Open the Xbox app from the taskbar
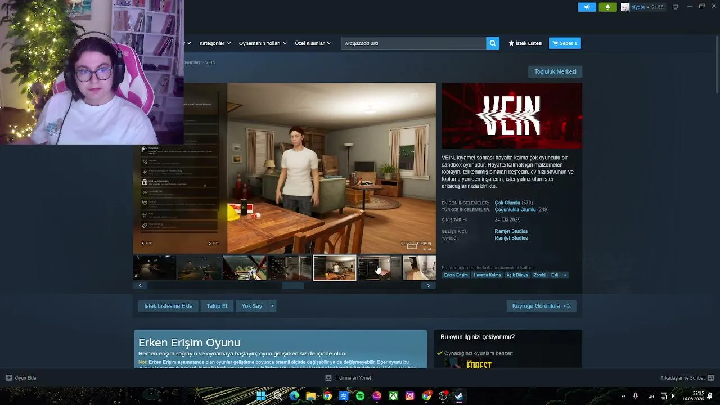720x405 pixels. click(x=393, y=396)
